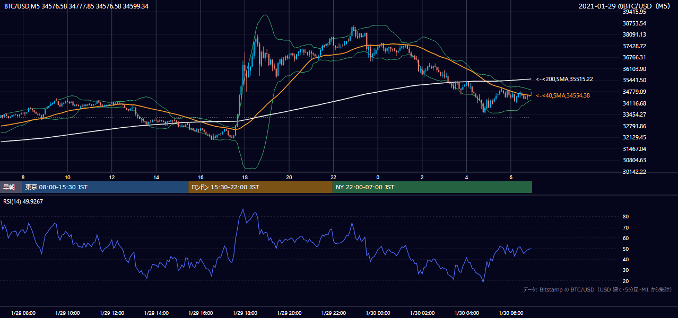Click price axis value 30142.22
Image resolution: width=678 pixels, height=318 pixels.
(634, 172)
